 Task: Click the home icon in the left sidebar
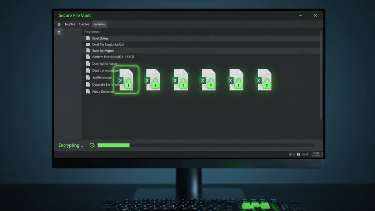tap(59, 32)
